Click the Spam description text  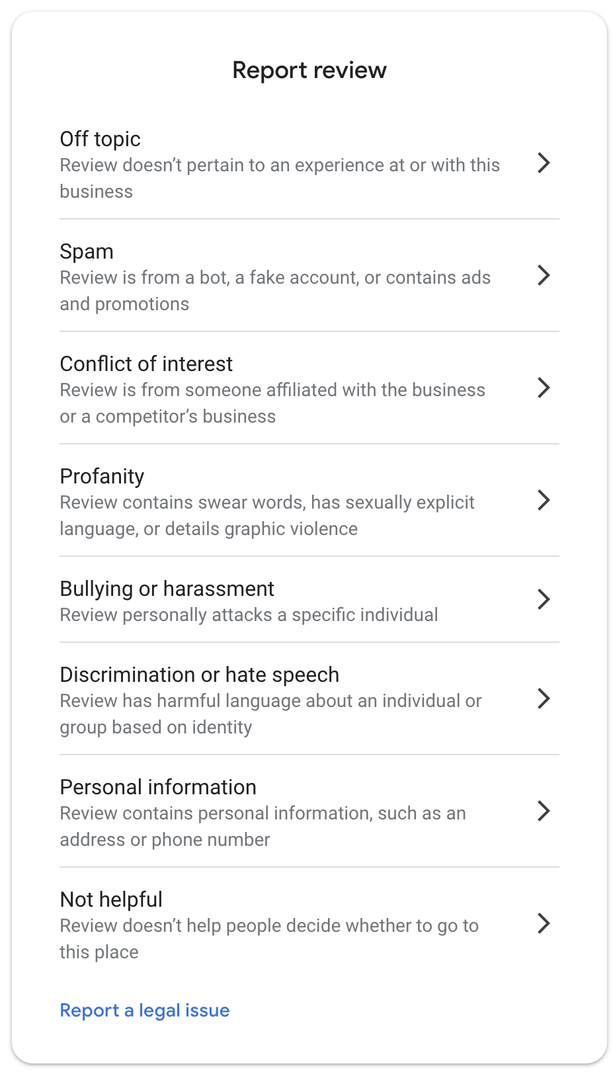point(275,290)
